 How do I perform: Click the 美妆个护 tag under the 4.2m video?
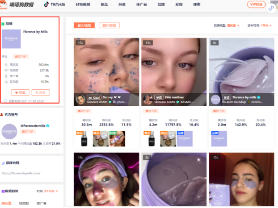tap(151, 111)
